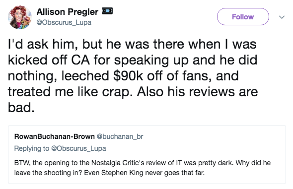The width and height of the screenshot is (293, 189).
Task: Click the "$90k" amount in the tweet
Action: click(x=128, y=76)
